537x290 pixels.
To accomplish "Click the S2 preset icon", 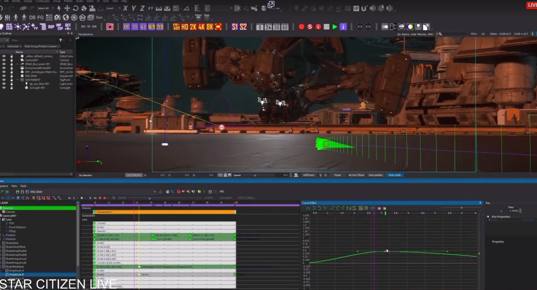I will [243, 27].
